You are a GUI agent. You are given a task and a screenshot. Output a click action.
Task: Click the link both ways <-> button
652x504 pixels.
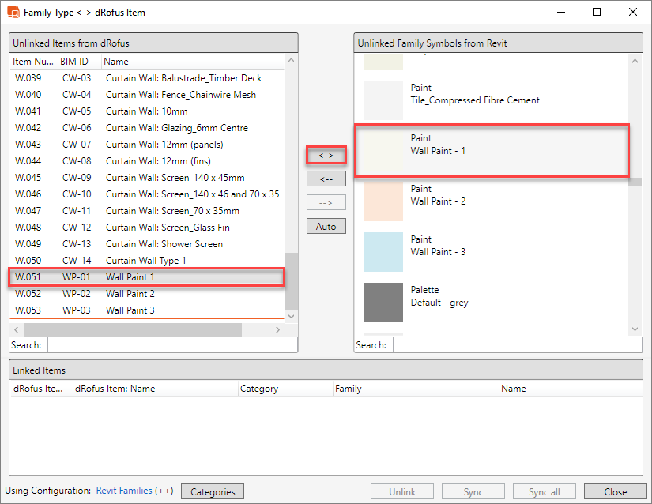click(326, 156)
